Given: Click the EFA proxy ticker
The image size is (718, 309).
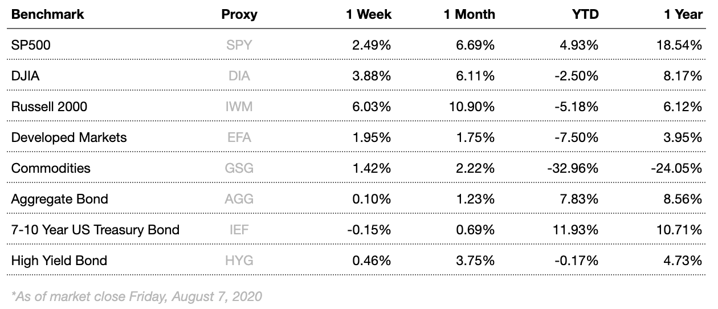Looking at the screenshot, I should click(x=239, y=137).
